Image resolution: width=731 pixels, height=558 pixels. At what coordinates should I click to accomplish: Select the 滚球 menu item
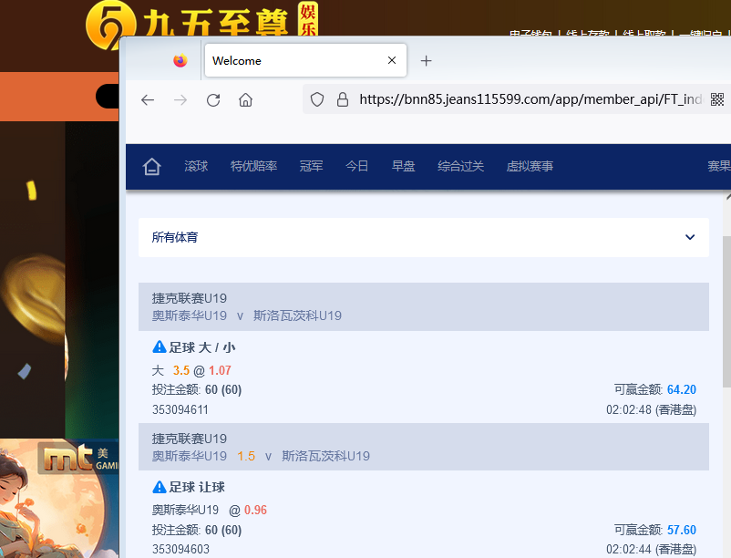tap(196, 167)
